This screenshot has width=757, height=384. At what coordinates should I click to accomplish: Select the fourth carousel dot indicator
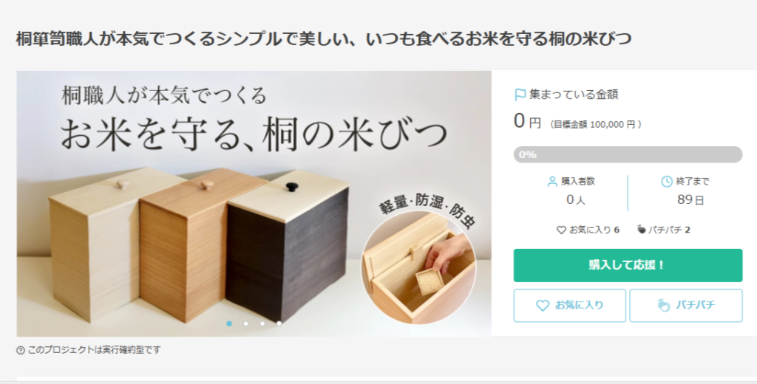pos(279,323)
